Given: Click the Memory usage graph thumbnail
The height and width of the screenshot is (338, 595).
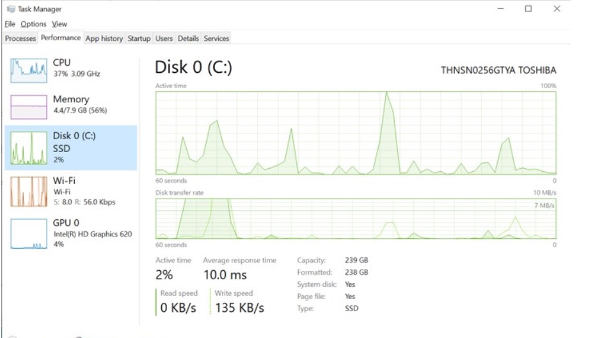Looking at the screenshot, I should coord(29,107).
